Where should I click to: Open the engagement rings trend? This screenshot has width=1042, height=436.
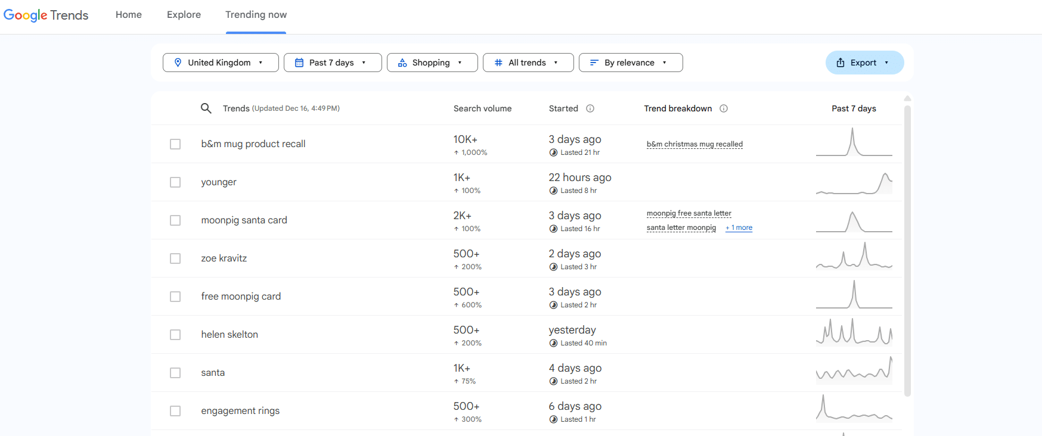pos(240,411)
